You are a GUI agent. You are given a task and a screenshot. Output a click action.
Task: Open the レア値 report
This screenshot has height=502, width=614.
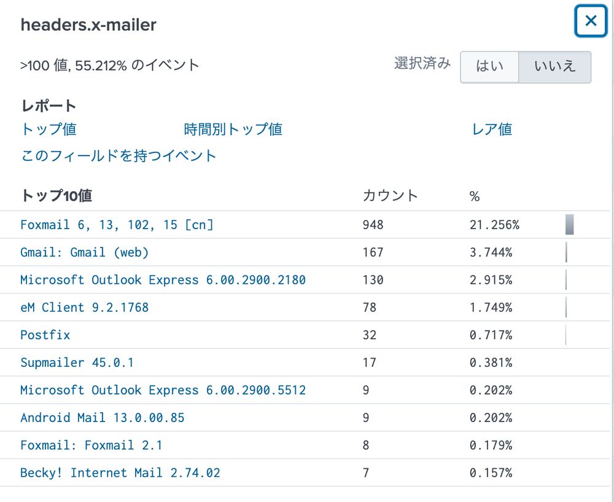[492, 129]
